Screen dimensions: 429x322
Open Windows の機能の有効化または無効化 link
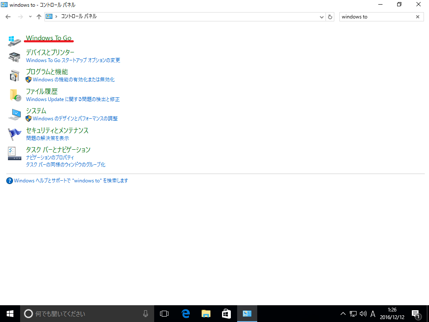click(x=74, y=80)
